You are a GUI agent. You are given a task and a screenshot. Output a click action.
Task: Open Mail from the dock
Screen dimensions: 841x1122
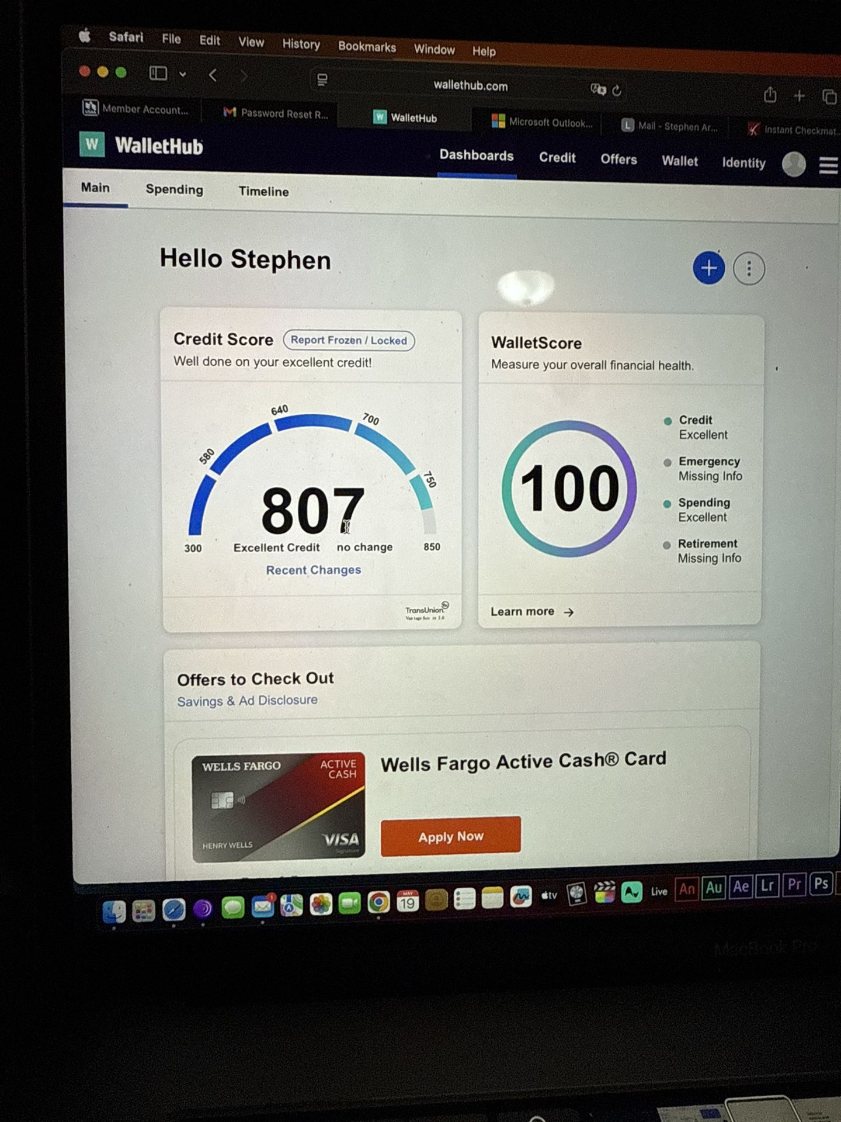(263, 906)
